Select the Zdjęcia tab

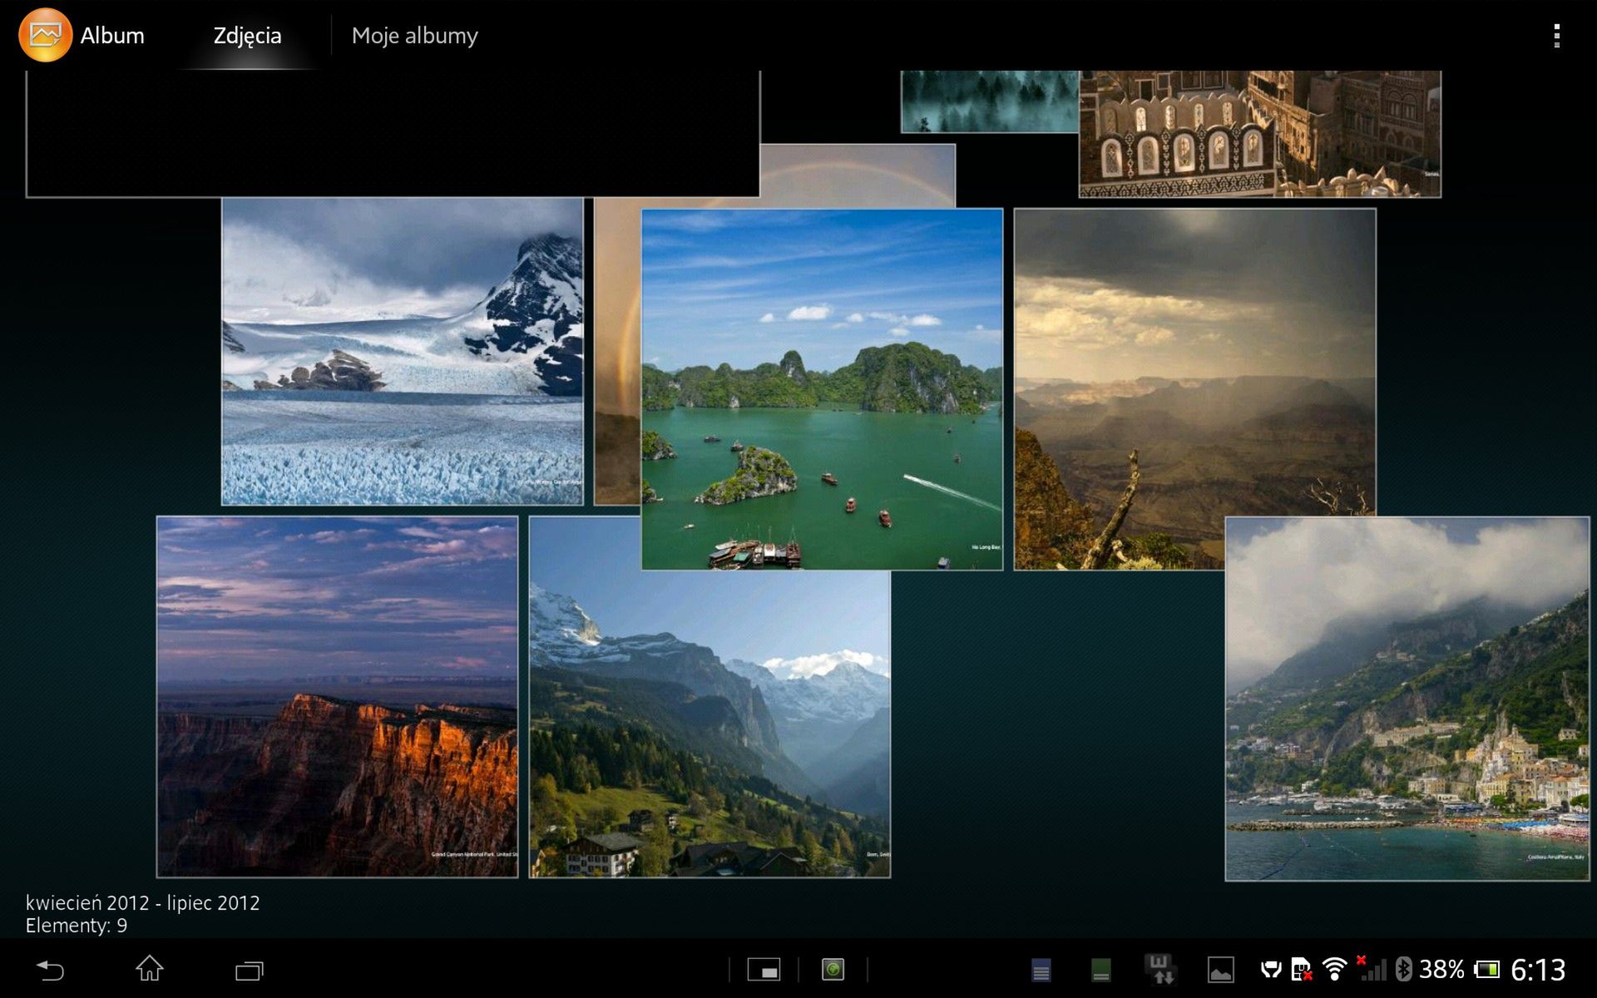click(247, 36)
